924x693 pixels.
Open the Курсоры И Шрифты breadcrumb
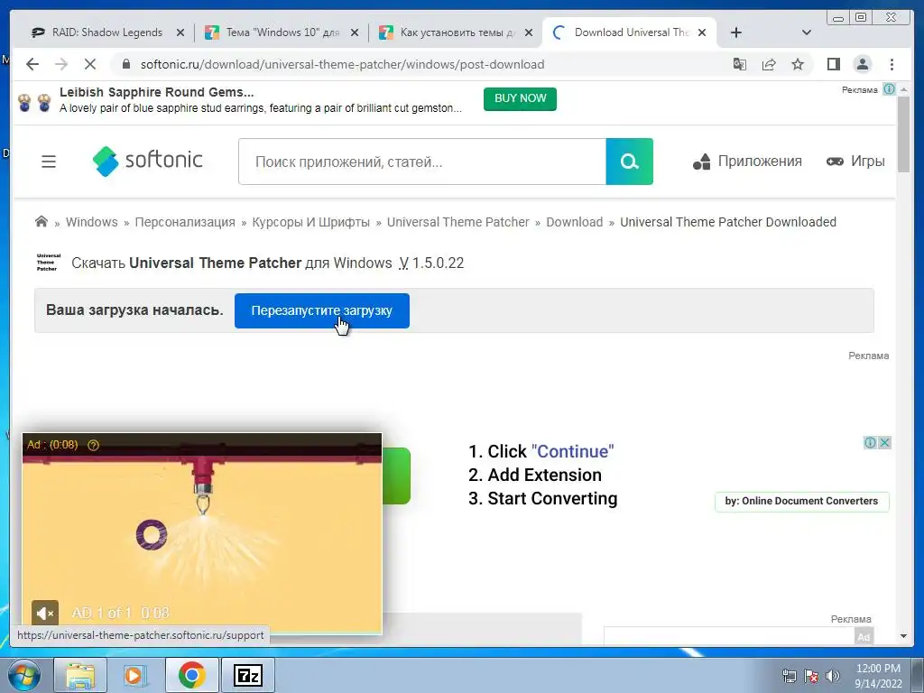(310, 222)
